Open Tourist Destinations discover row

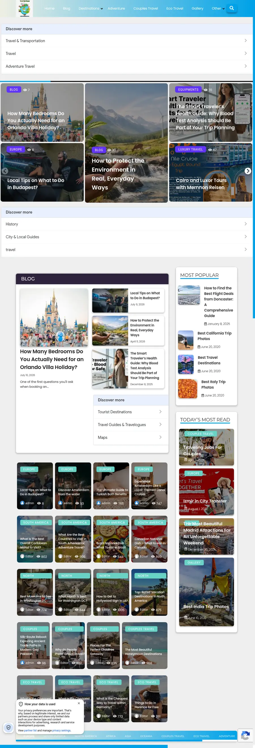coord(131,412)
